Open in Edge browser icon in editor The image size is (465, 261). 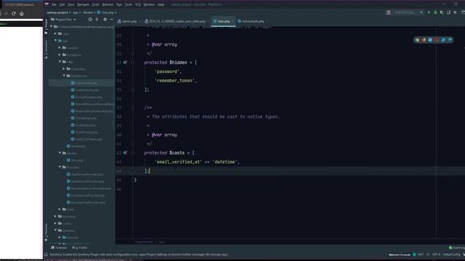450,40
